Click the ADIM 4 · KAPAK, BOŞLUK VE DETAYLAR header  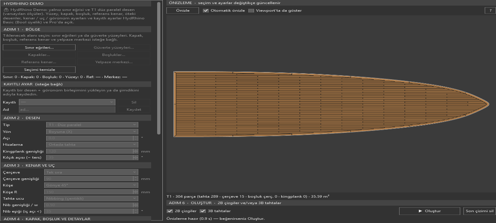coord(76,219)
